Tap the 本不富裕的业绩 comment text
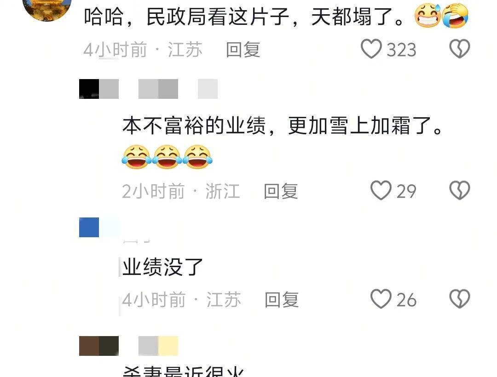Image resolution: width=497 pixels, height=377 pixels. click(283, 126)
